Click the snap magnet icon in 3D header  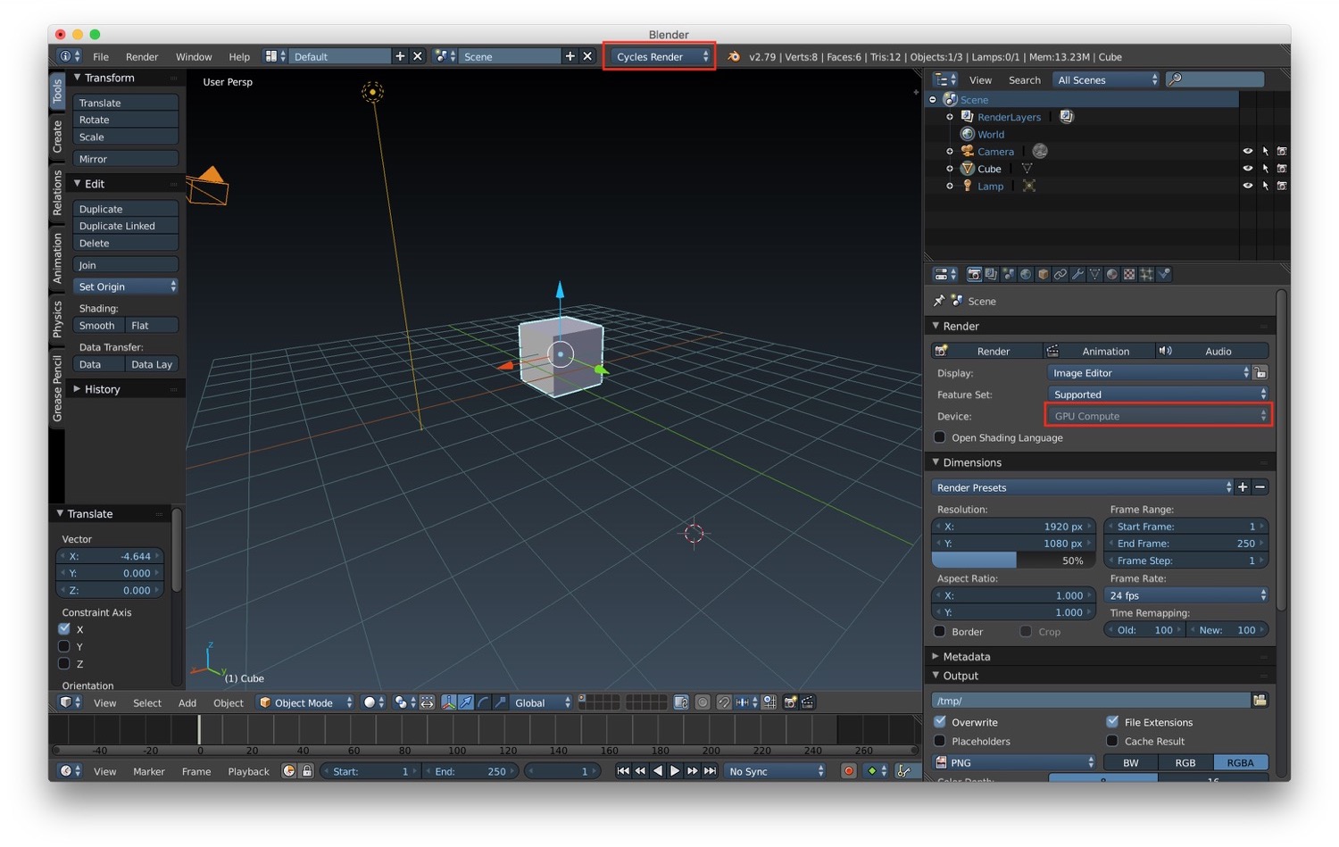coord(724,702)
